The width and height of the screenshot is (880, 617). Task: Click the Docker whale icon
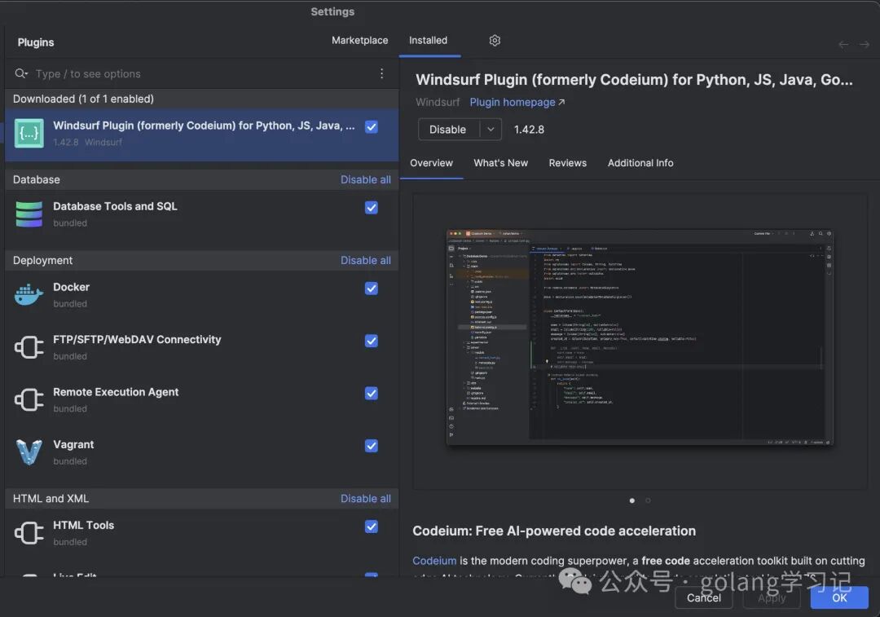click(x=29, y=295)
